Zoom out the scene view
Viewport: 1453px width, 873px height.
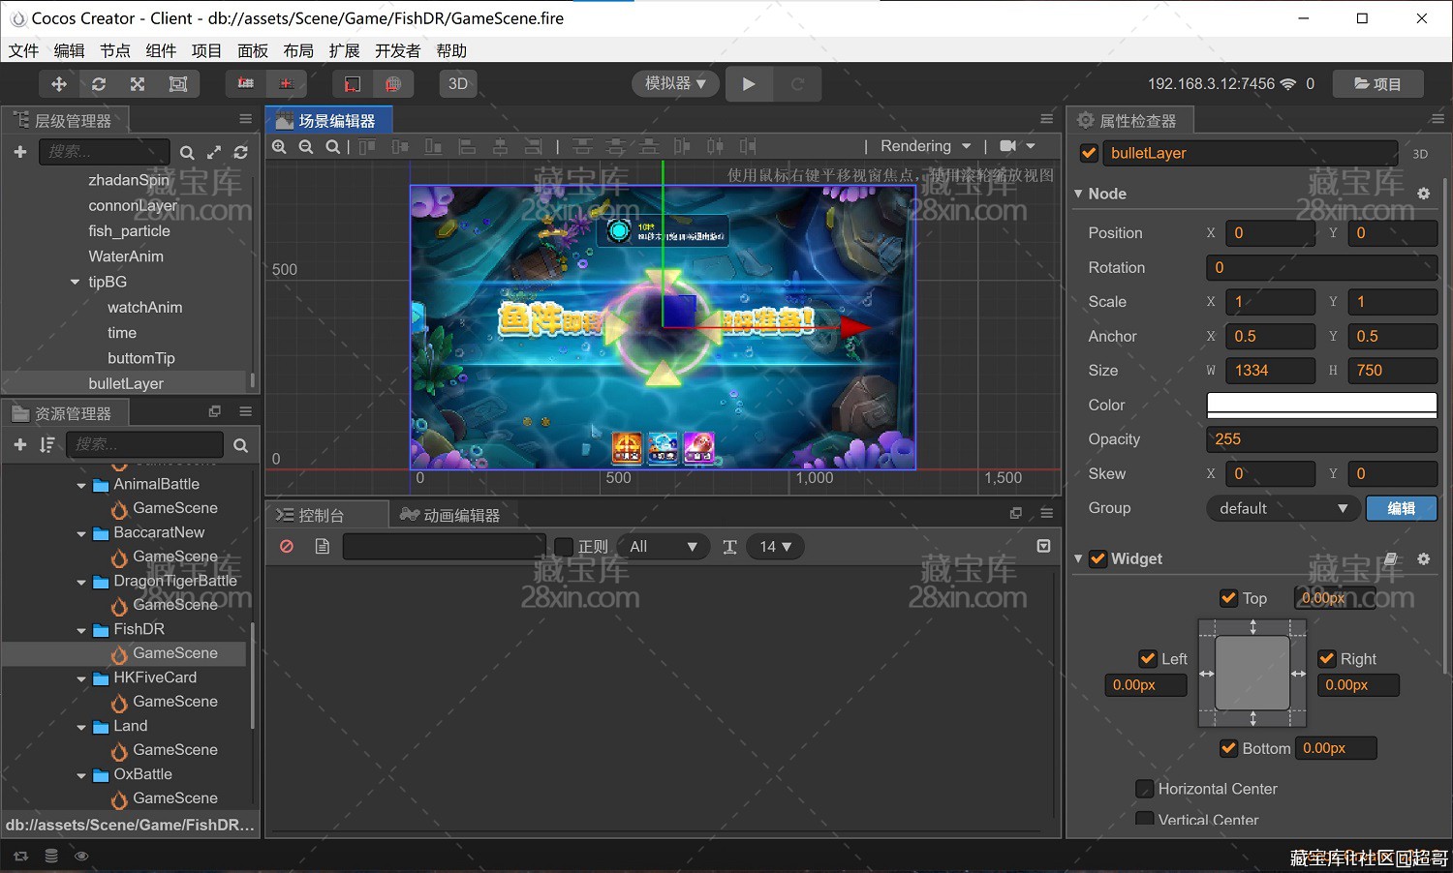click(306, 146)
